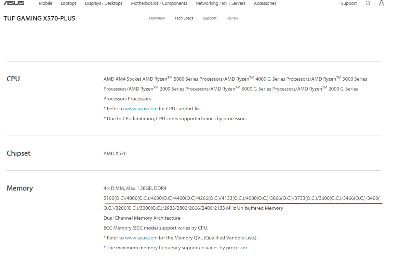Click 'Due to CPU limitation' note
This screenshot has width=400, height=263.
point(175,119)
